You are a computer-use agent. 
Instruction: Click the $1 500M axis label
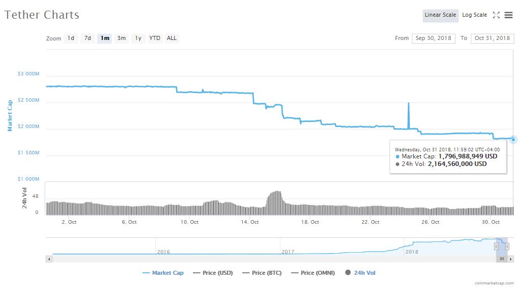tap(28, 153)
